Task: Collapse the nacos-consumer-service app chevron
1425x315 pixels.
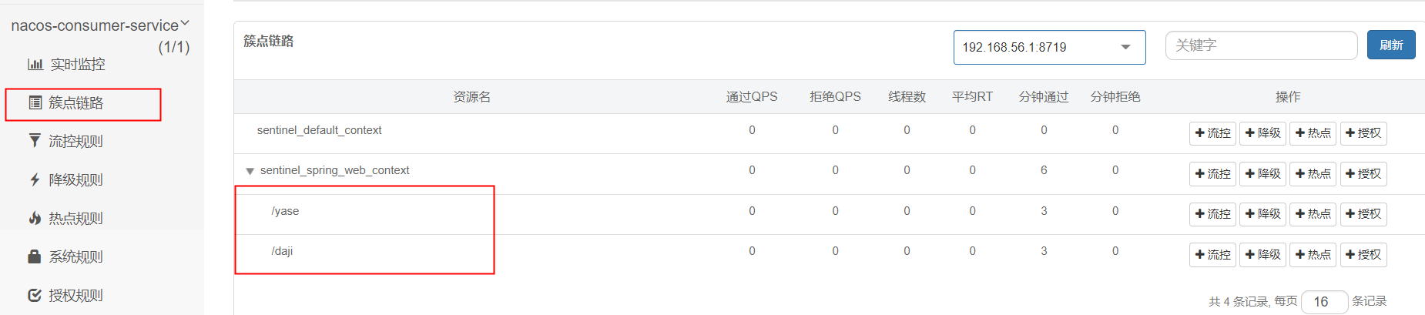Action: pyautogui.click(x=185, y=24)
